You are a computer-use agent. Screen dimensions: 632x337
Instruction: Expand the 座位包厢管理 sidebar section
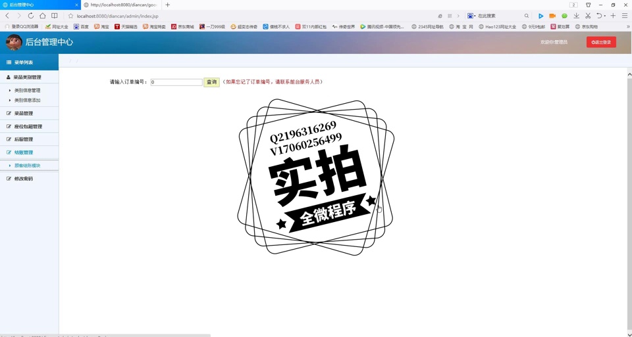pos(28,127)
